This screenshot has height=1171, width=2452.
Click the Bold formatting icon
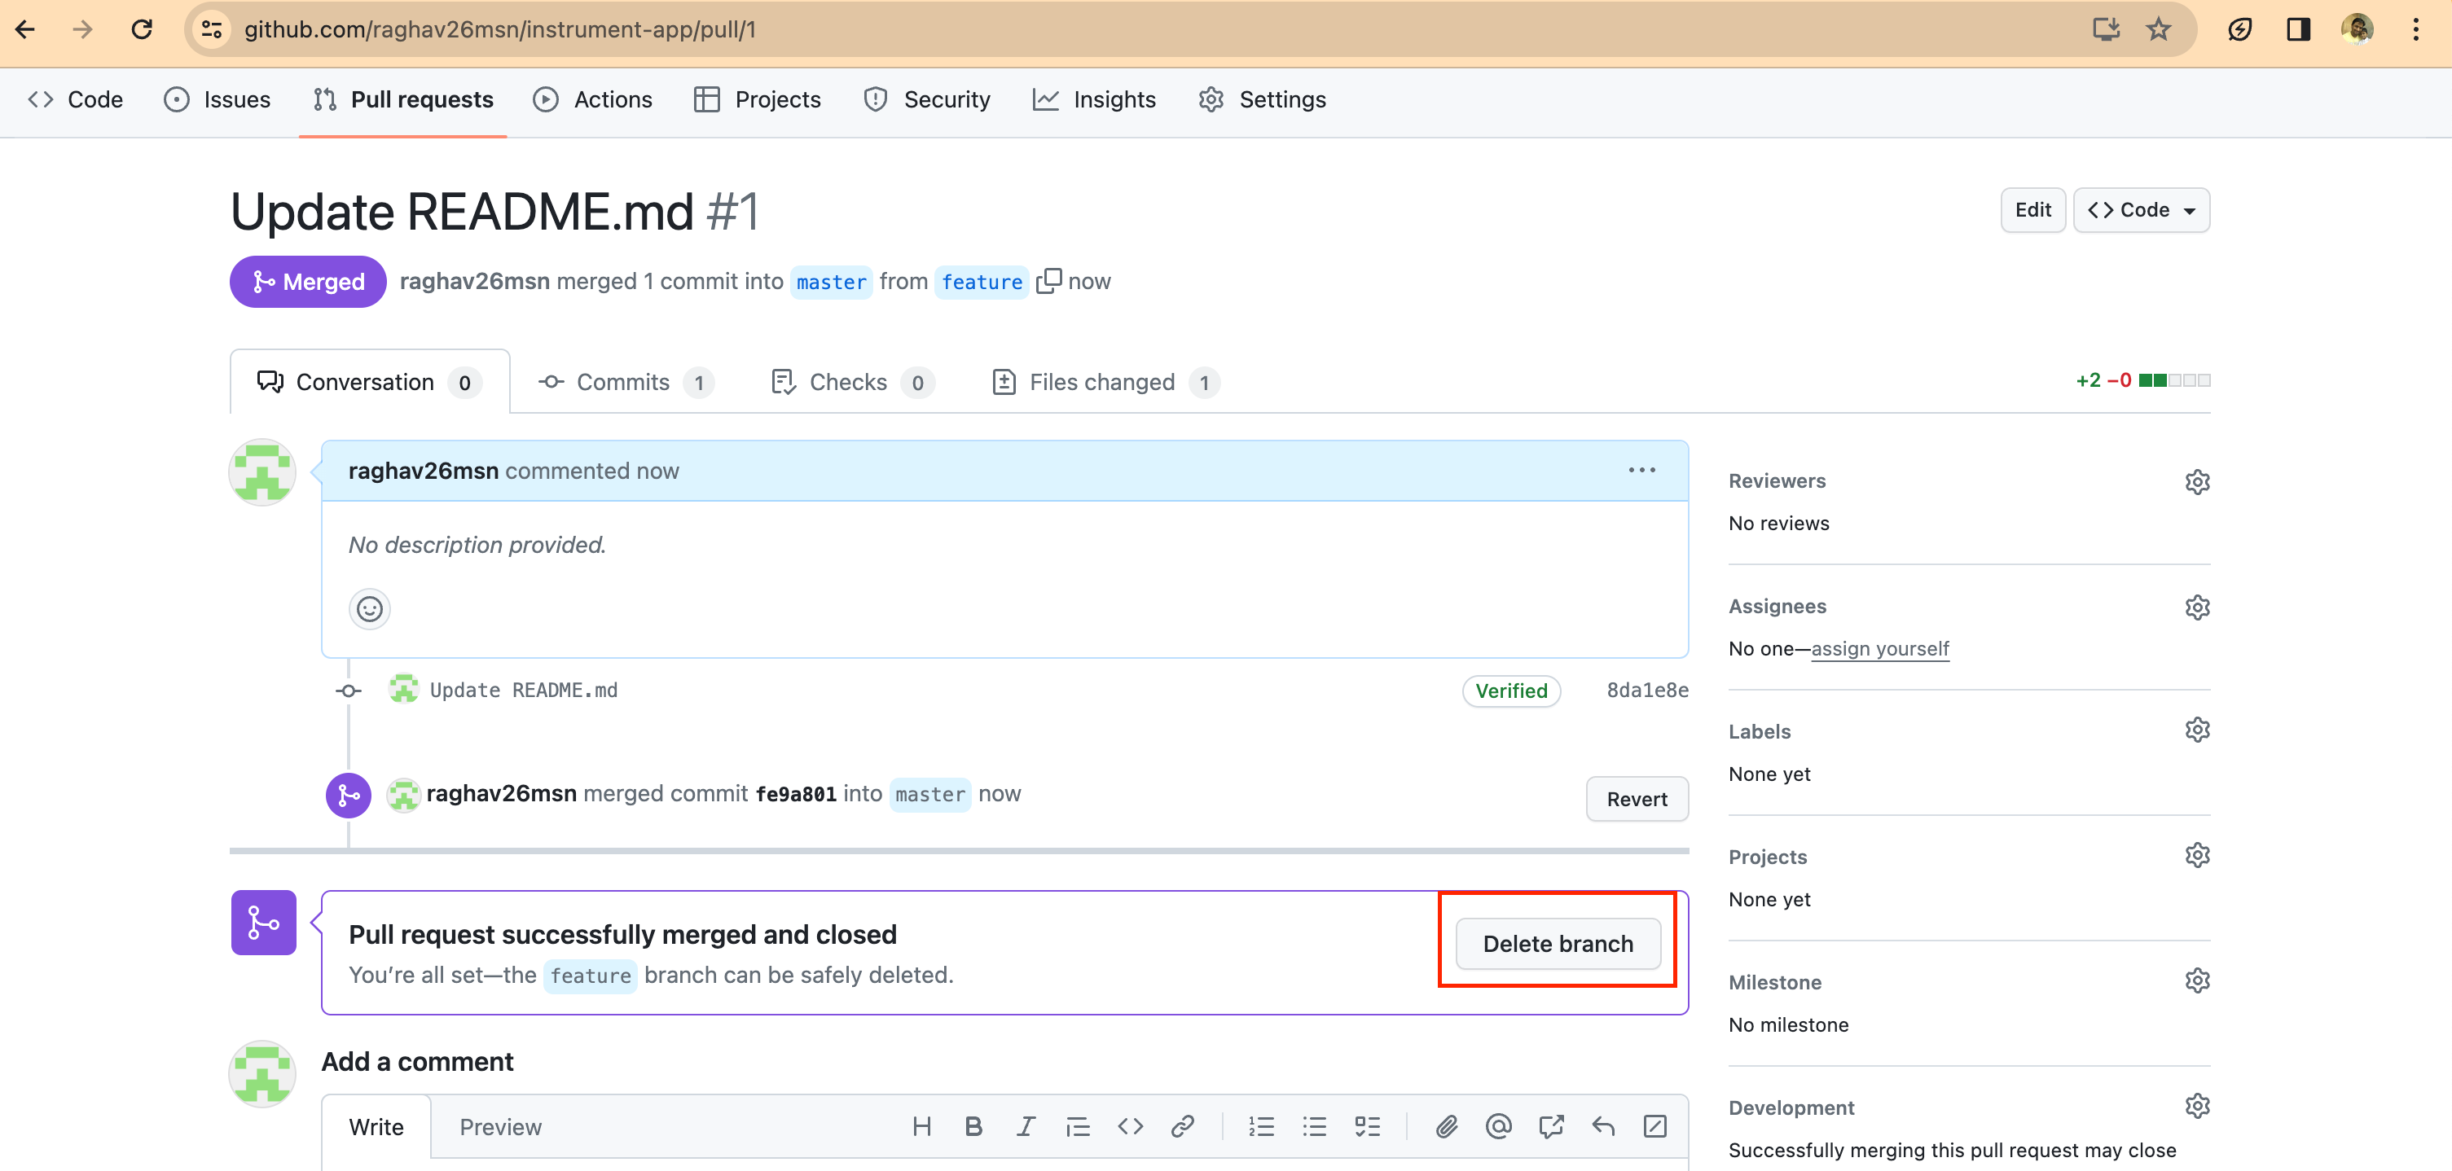[973, 1126]
